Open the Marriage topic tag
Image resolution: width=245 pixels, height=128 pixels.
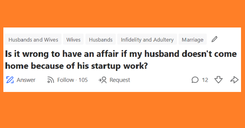(x=193, y=40)
